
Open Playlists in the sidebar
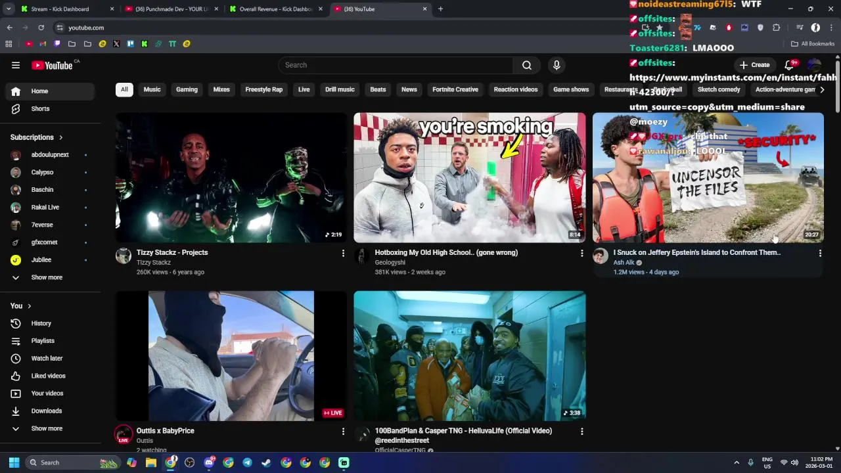tap(50, 341)
